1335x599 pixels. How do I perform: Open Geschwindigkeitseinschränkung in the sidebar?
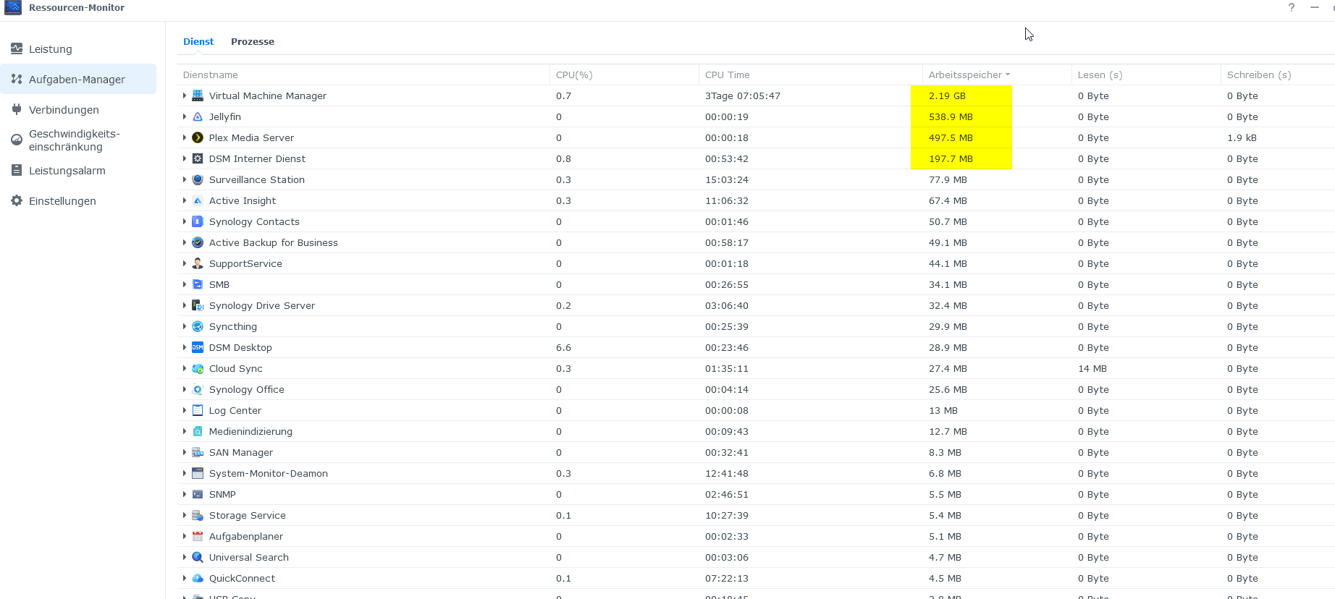pos(78,140)
